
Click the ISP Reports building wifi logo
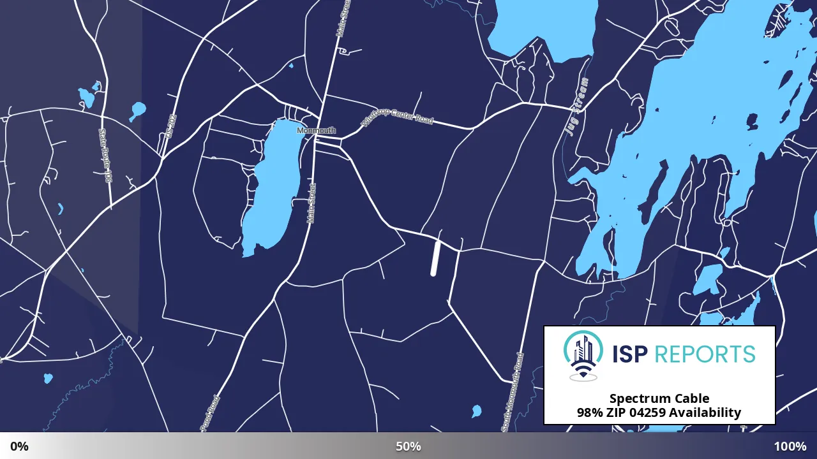[x=583, y=356]
